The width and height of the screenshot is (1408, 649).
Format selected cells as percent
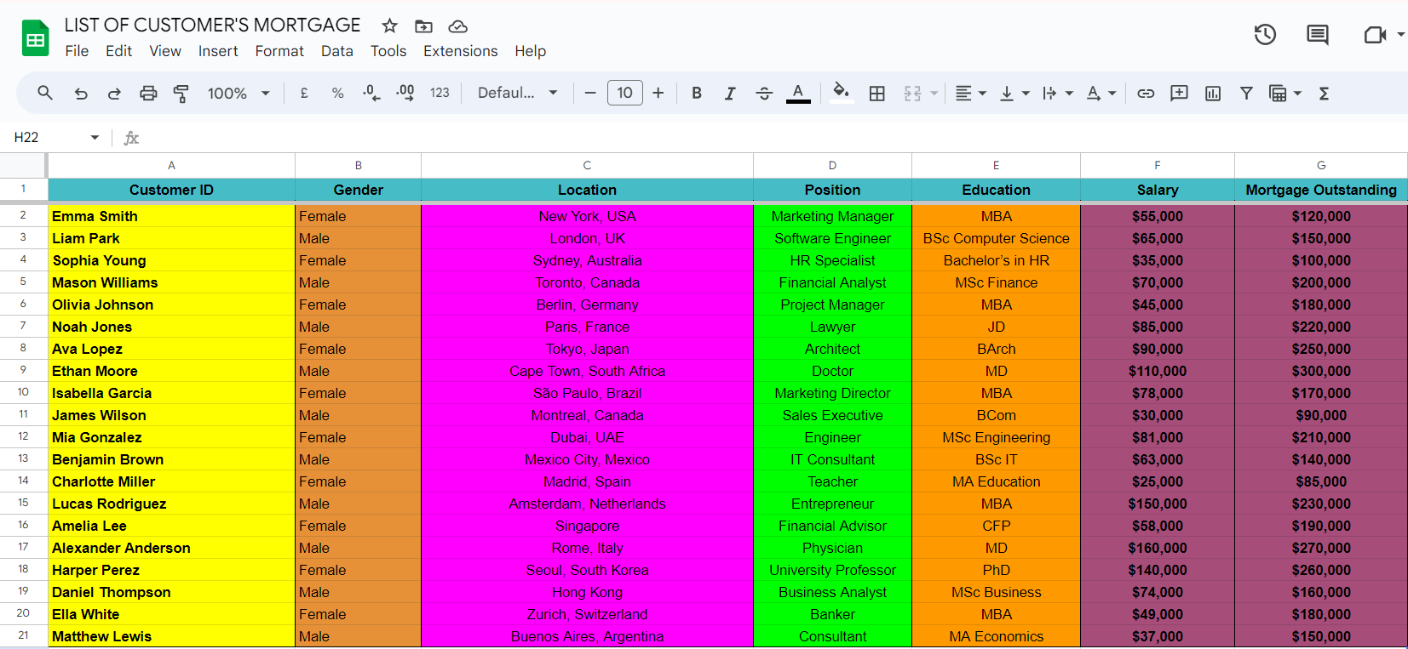pyautogui.click(x=338, y=94)
